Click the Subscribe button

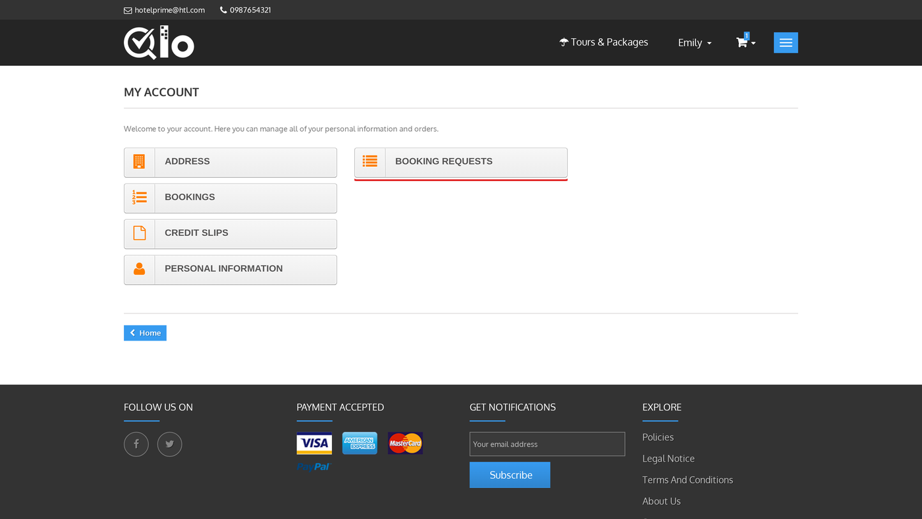(x=510, y=475)
